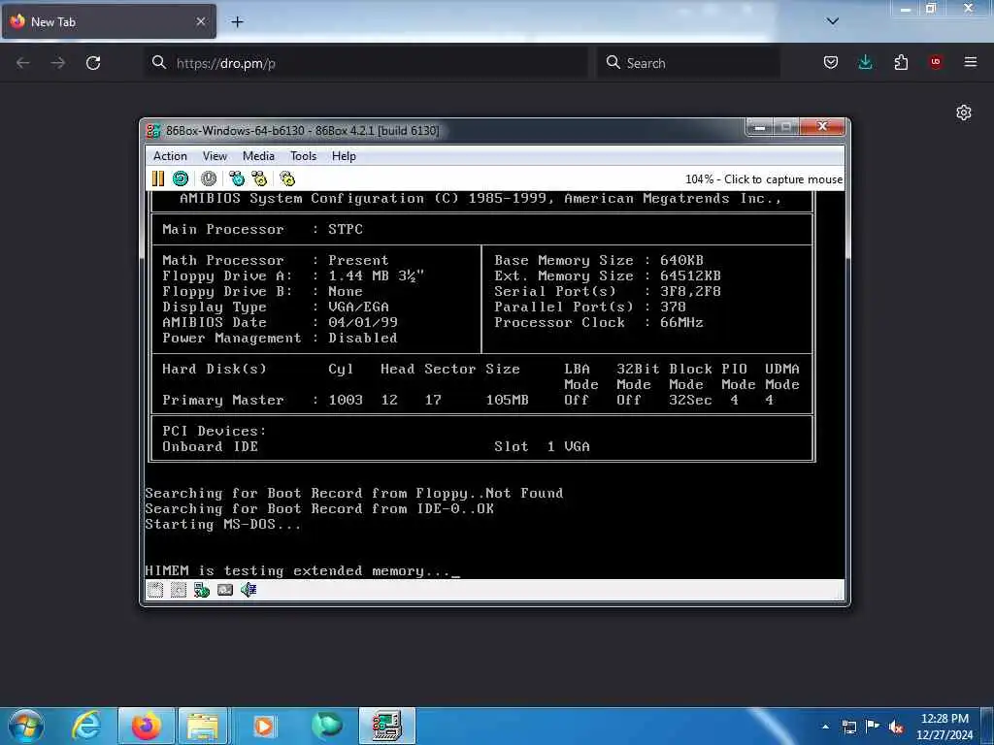Open the Help menu

tap(344, 156)
